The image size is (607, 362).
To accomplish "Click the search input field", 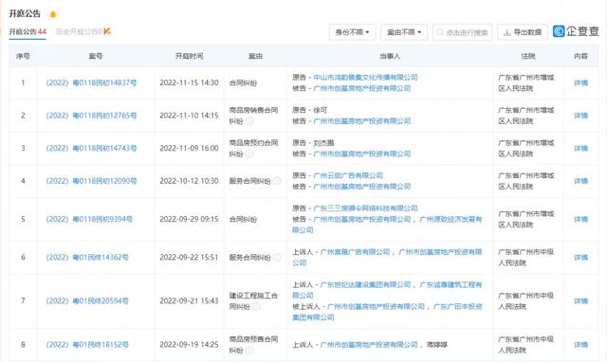I will [462, 32].
